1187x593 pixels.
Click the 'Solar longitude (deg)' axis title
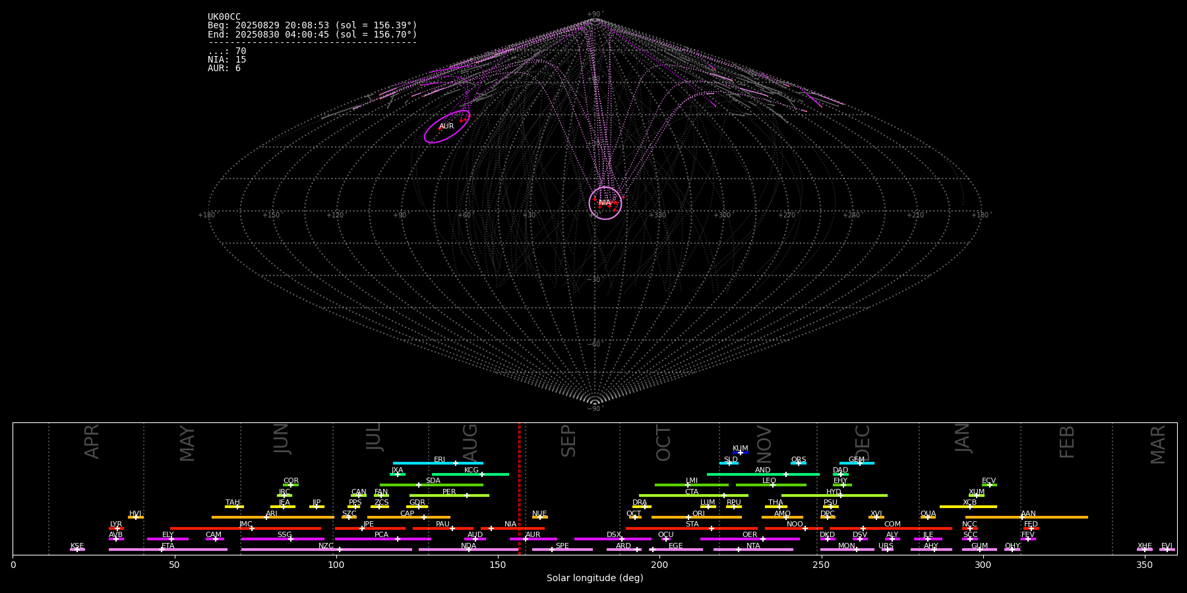[595, 579]
